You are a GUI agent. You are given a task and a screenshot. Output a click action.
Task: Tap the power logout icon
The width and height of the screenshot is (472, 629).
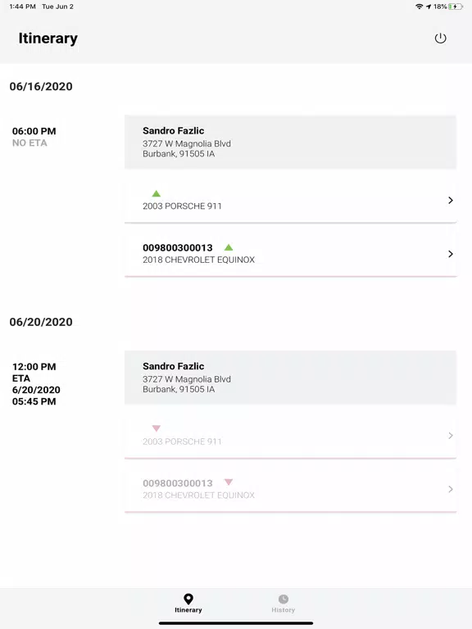(440, 38)
